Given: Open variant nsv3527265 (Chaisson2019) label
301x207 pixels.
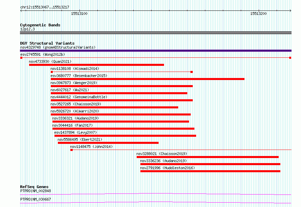Looking at the screenshot, I should (x=76, y=104).
